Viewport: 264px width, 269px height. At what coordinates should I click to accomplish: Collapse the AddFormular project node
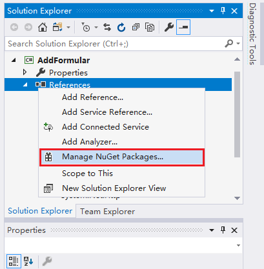(x=14, y=60)
